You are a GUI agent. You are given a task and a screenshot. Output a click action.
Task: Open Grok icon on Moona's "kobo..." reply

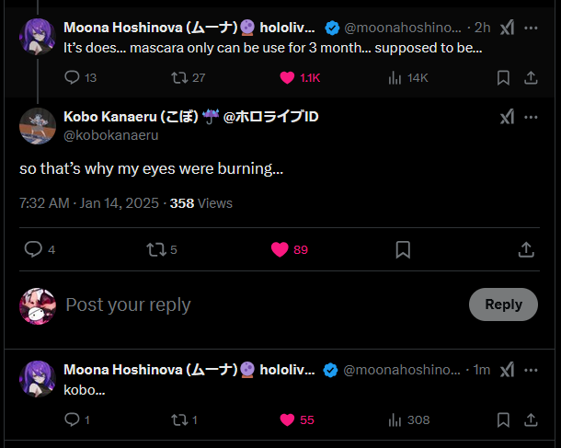pyautogui.click(x=507, y=370)
